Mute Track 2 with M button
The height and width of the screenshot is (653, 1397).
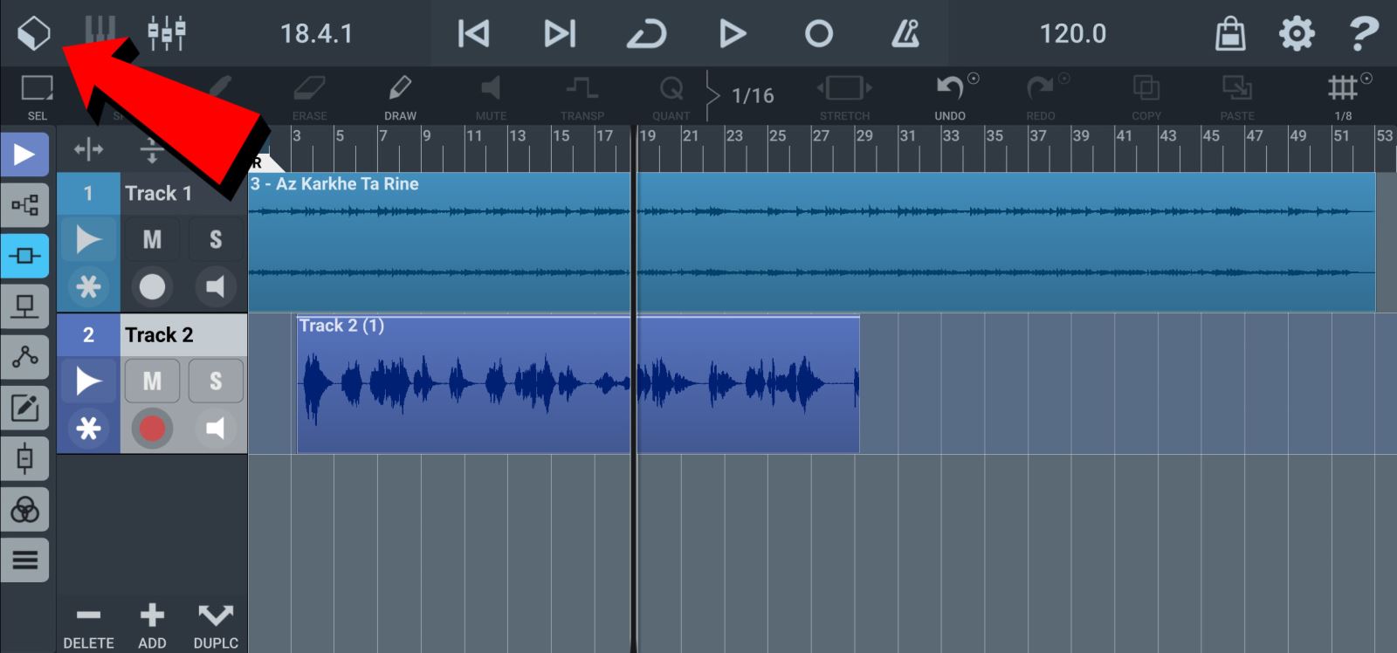(x=152, y=381)
